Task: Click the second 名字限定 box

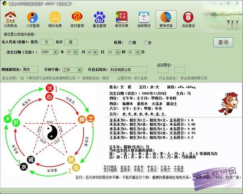Action: [x=180, y=70]
